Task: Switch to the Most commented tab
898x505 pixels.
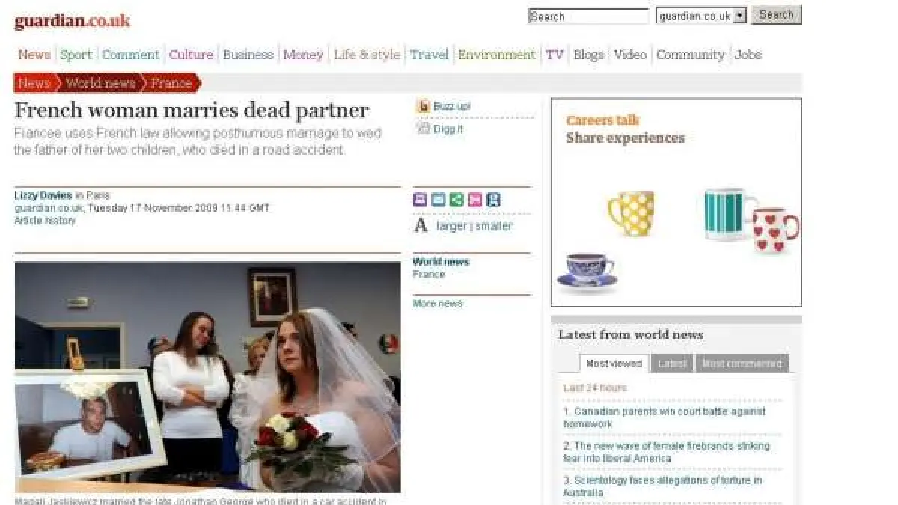Action: coord(742,364)
